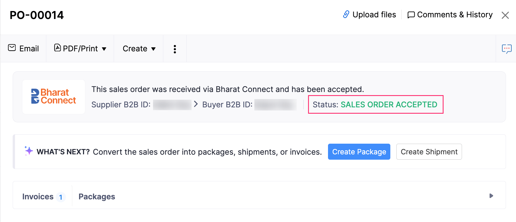Click the sparkle icon beside WHAT'S NEXT
The image size is (516, 222).
(x=28, y=152)
